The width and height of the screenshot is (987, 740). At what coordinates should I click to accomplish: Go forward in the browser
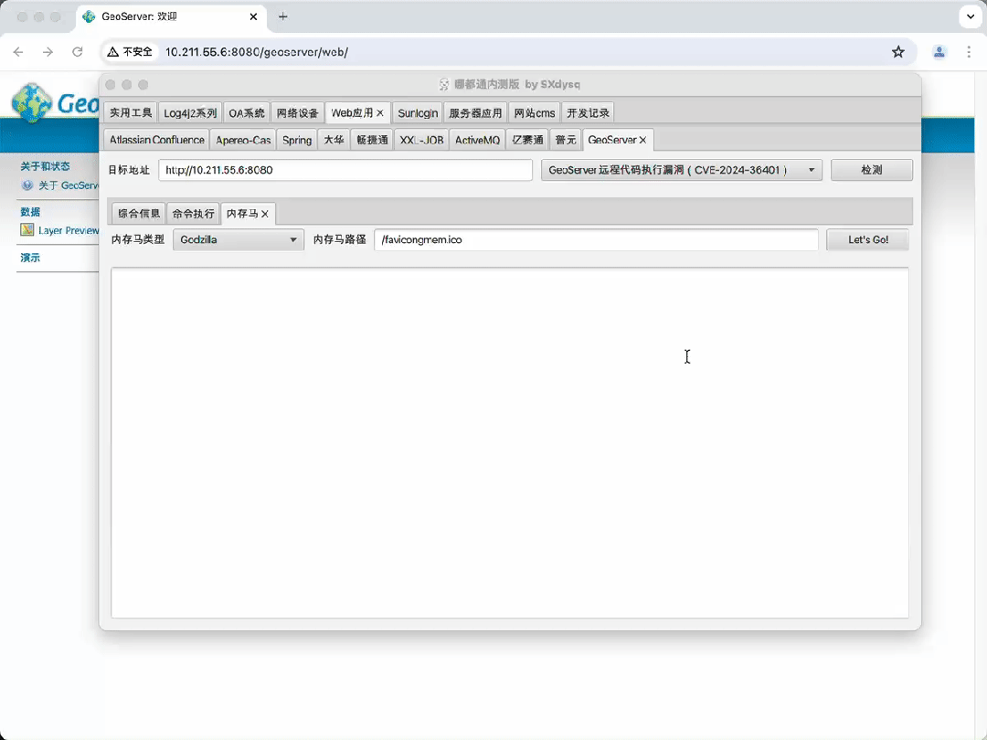pos(48,52)
